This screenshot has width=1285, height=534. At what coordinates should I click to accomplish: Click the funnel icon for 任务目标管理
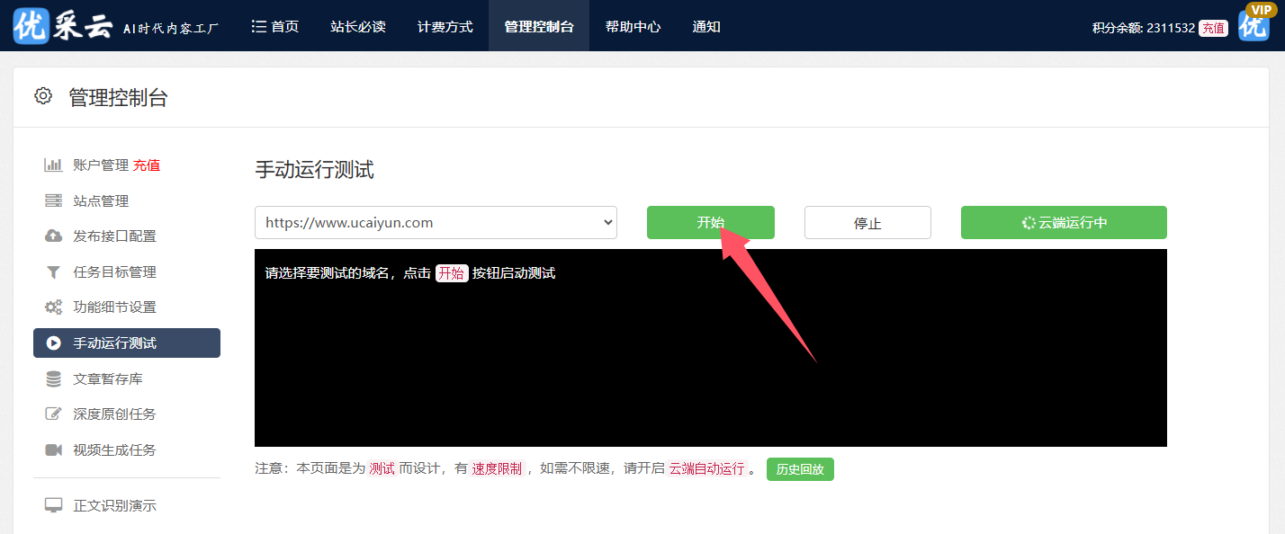coord(53,271)
